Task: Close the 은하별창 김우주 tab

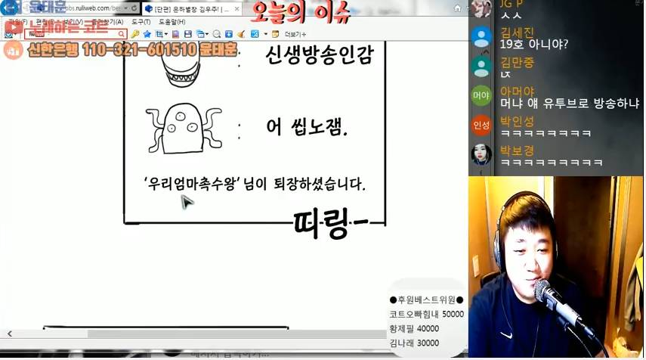Action: (237, 8)
